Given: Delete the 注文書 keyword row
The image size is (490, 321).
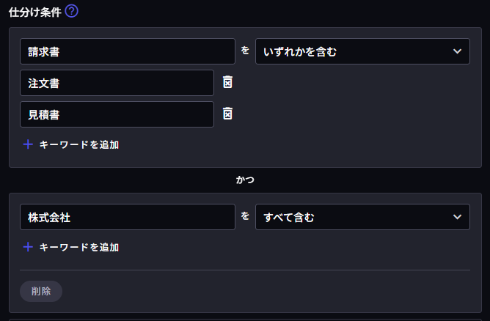Looking at the screenshot, I should (x=228, y=83).
